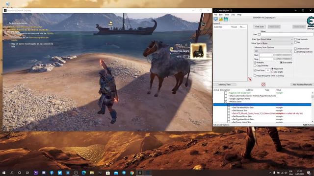The height and width of the screenshot is (176, 314).
Task: Open Task View on taskbar
Action: coord(27,173)
